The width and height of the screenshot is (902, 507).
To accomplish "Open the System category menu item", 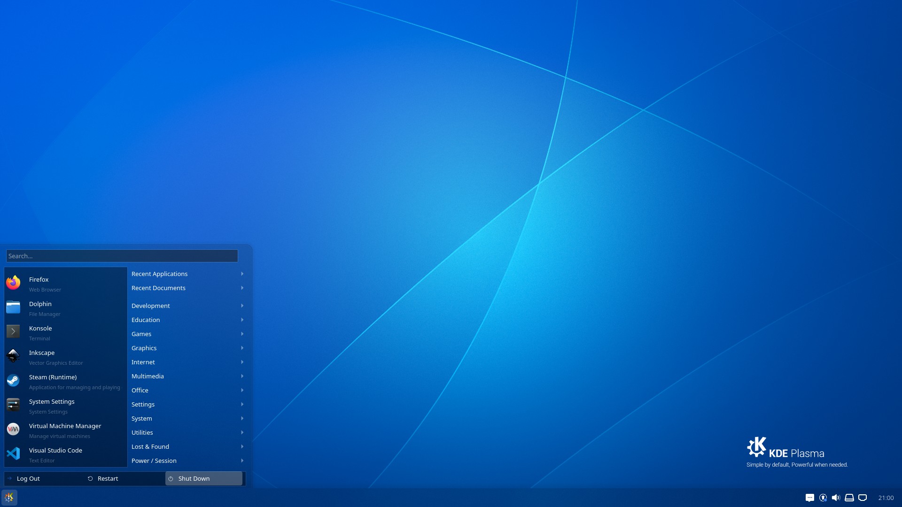I will pyautogui.click(x=187, y=418).
